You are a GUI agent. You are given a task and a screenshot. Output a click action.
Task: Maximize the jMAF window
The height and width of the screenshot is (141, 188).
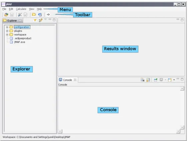[x=179, y=4]
